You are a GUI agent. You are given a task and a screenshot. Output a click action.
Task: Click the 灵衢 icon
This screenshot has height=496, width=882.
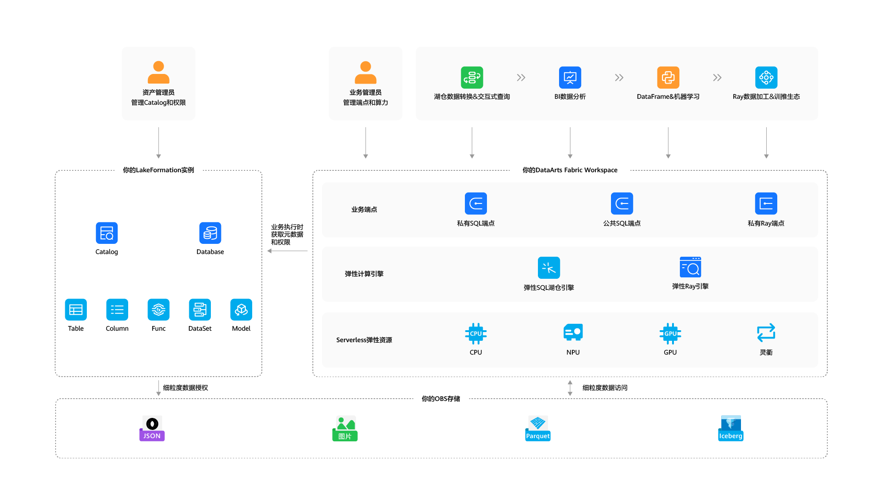click(766, 333)
